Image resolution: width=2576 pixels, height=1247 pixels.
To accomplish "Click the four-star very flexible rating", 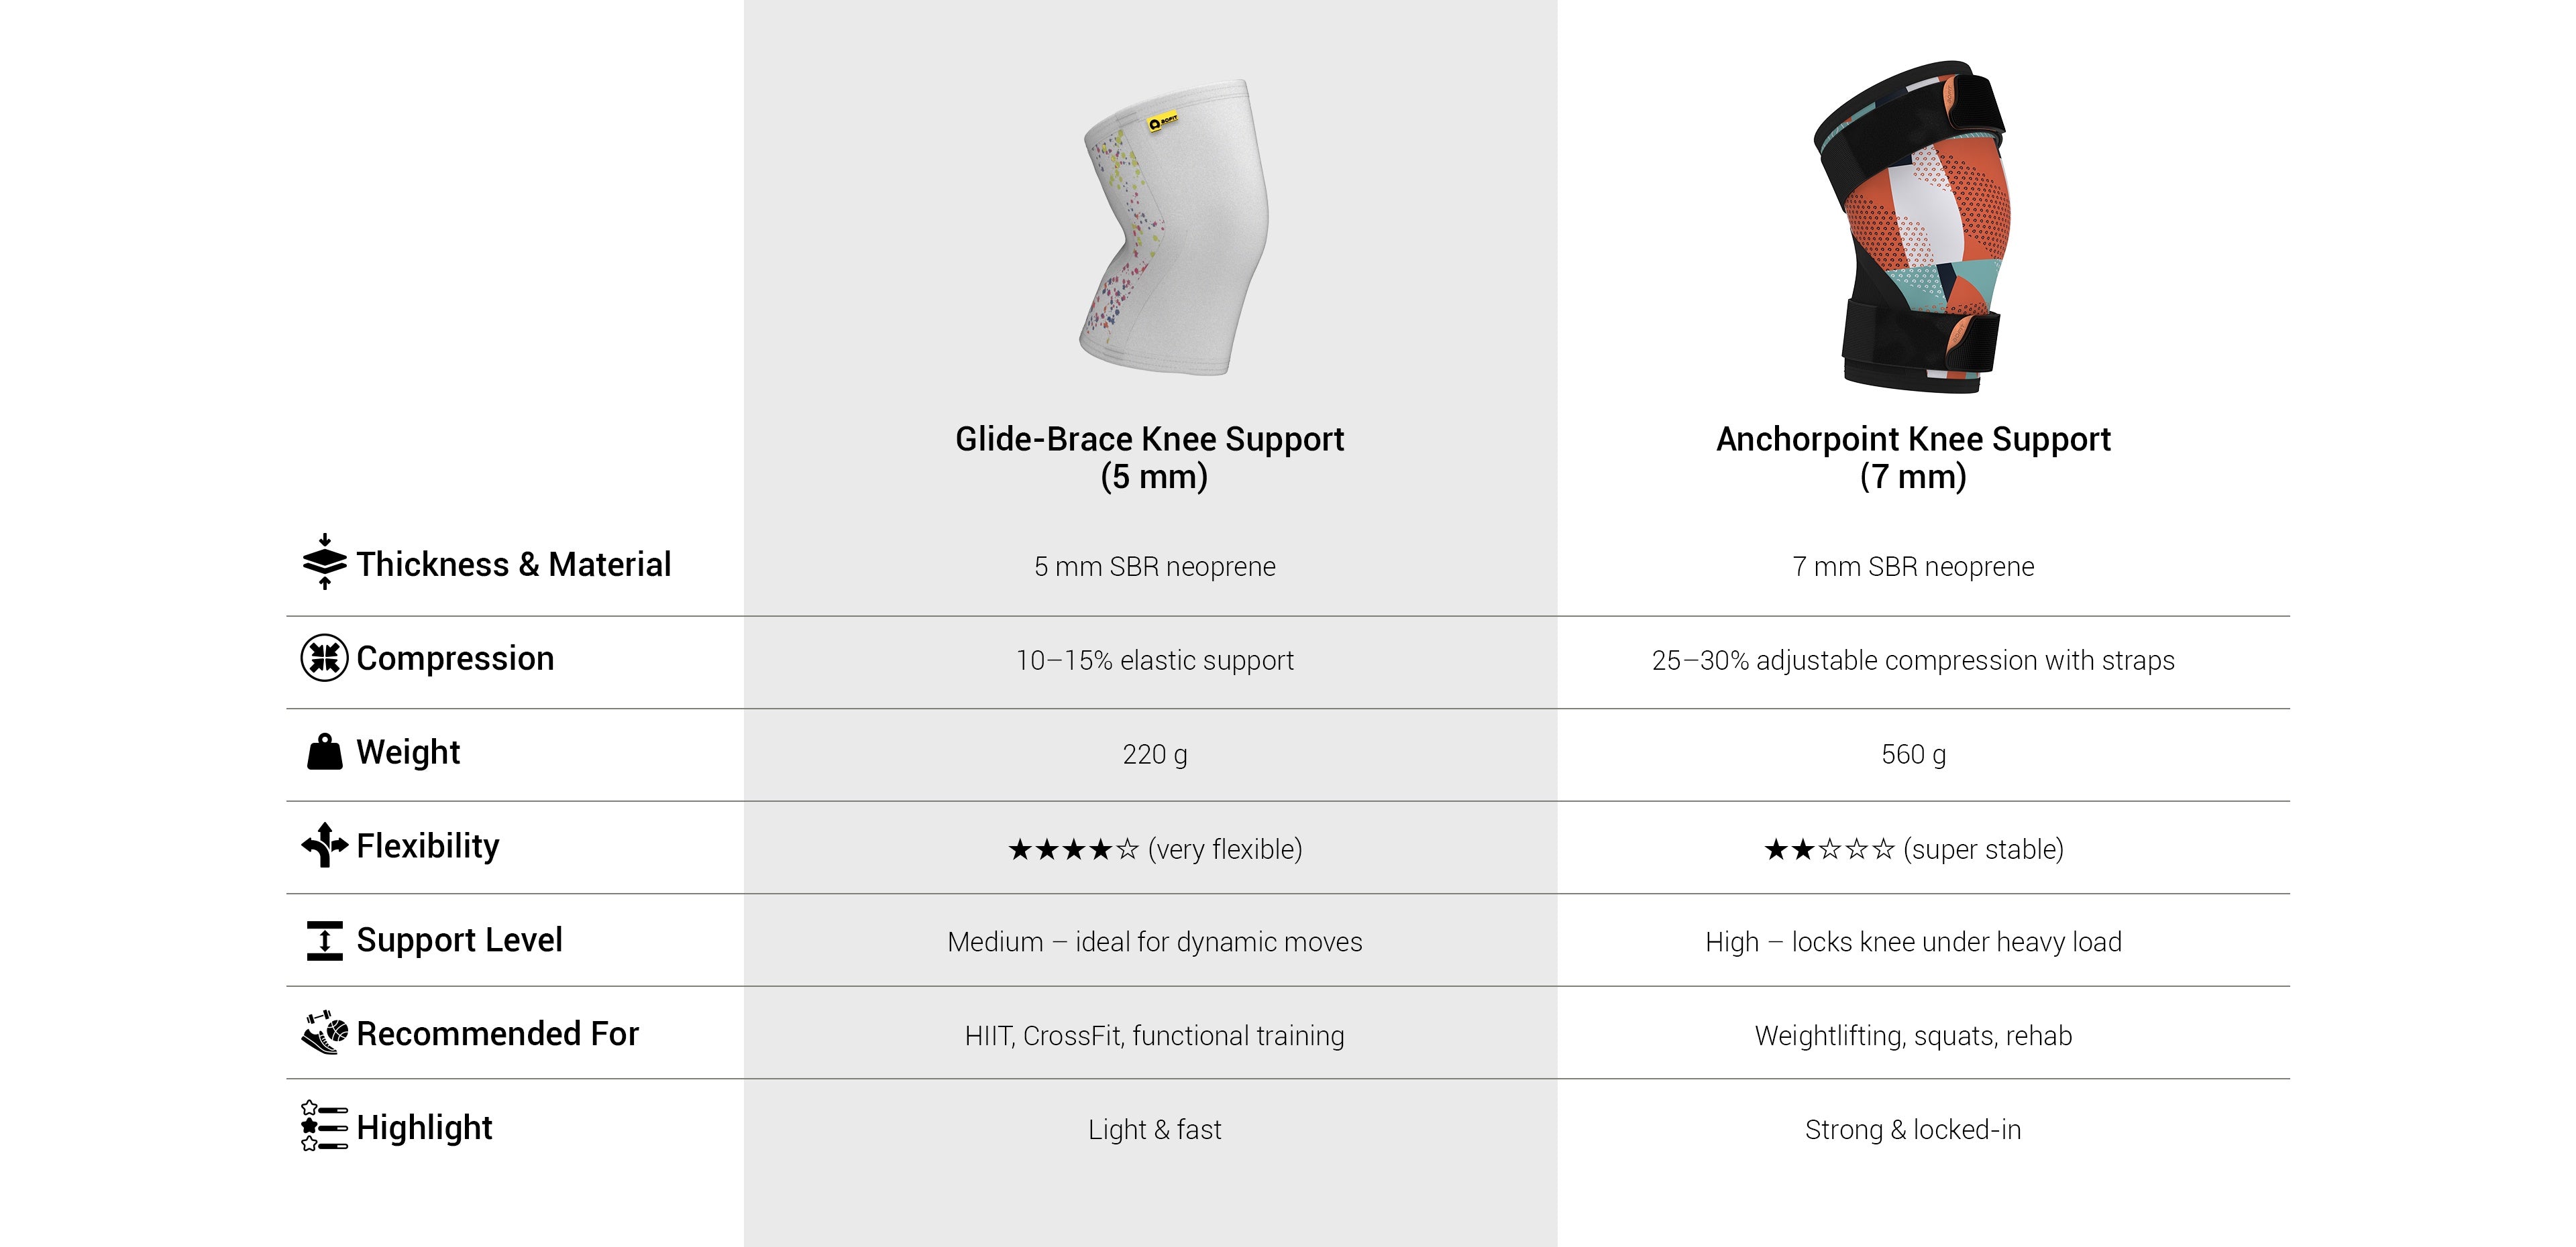I will [1154, 849].
